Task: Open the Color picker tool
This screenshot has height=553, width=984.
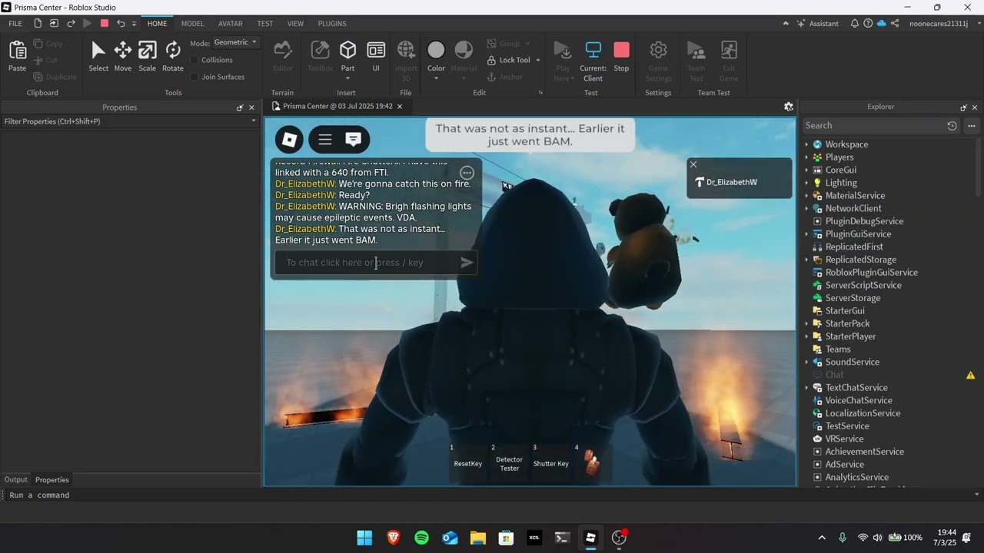Action: pos(436,57)
